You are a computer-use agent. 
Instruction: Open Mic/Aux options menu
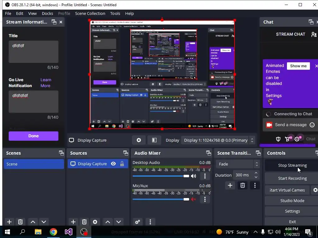[x=205, y=199]
